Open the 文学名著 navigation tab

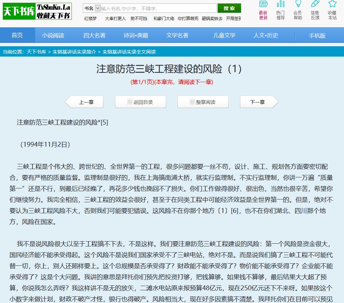[177, 35]
